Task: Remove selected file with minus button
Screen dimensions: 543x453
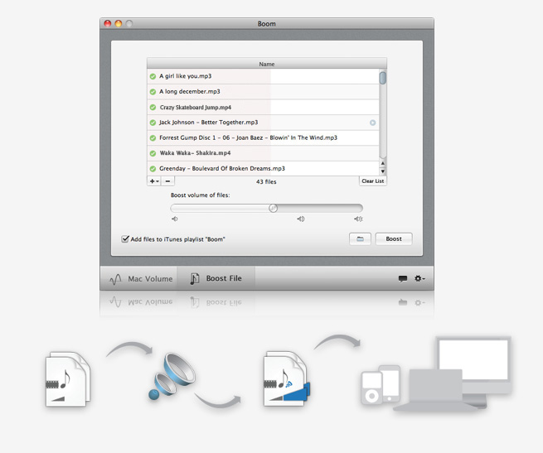Action: (x=167, y=181)
